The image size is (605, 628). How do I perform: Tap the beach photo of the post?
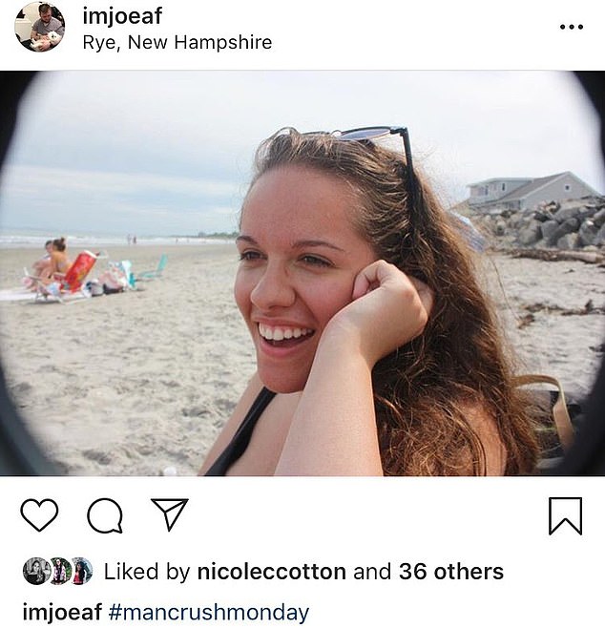click(x=302, y=273)
